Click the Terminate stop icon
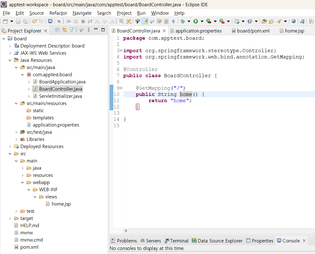The image size is (315, 254). pos(83,21)
